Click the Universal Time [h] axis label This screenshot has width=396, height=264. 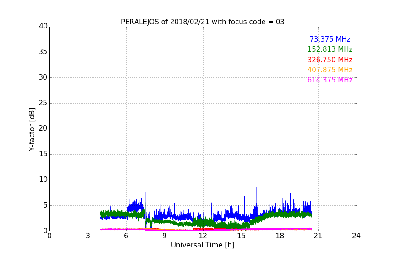coord(203,245)
